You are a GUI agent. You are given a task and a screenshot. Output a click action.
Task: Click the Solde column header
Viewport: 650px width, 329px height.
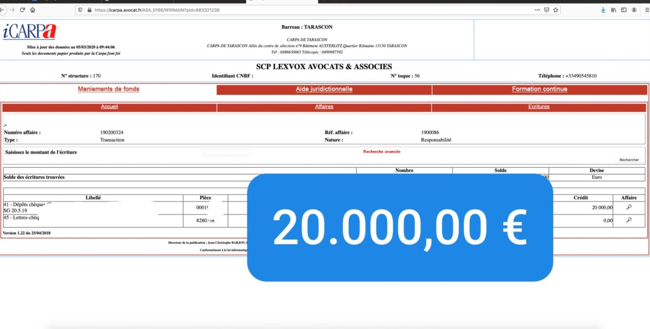coord(500,170)
